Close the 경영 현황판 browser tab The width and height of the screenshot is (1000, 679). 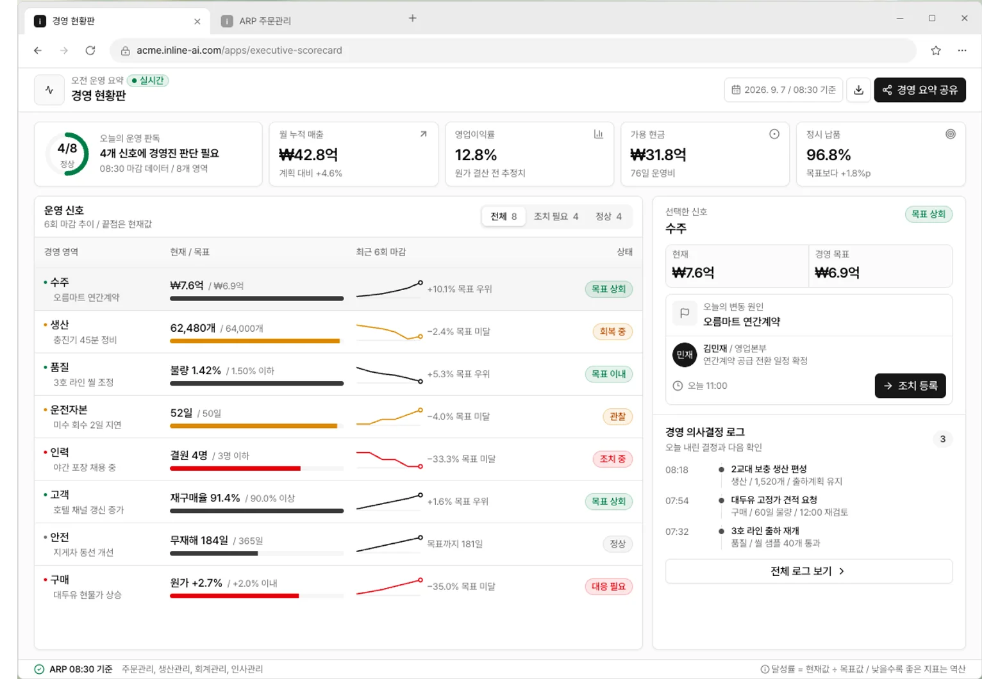[197, 21]
